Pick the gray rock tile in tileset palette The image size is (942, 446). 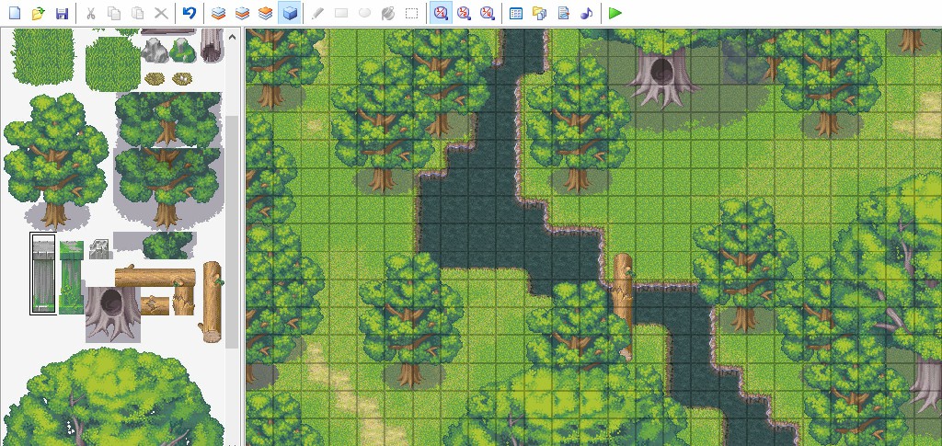tap(155, 51)
